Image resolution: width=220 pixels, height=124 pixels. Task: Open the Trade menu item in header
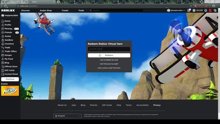click(81, 10)
